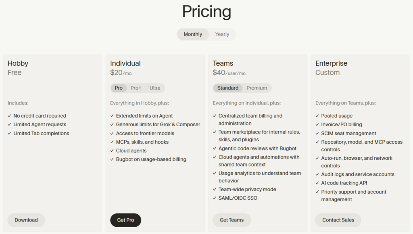Click checkmark beside No credit card required
Image resolution: width=413 pixels, height=234 pixels.
(10, 116)
